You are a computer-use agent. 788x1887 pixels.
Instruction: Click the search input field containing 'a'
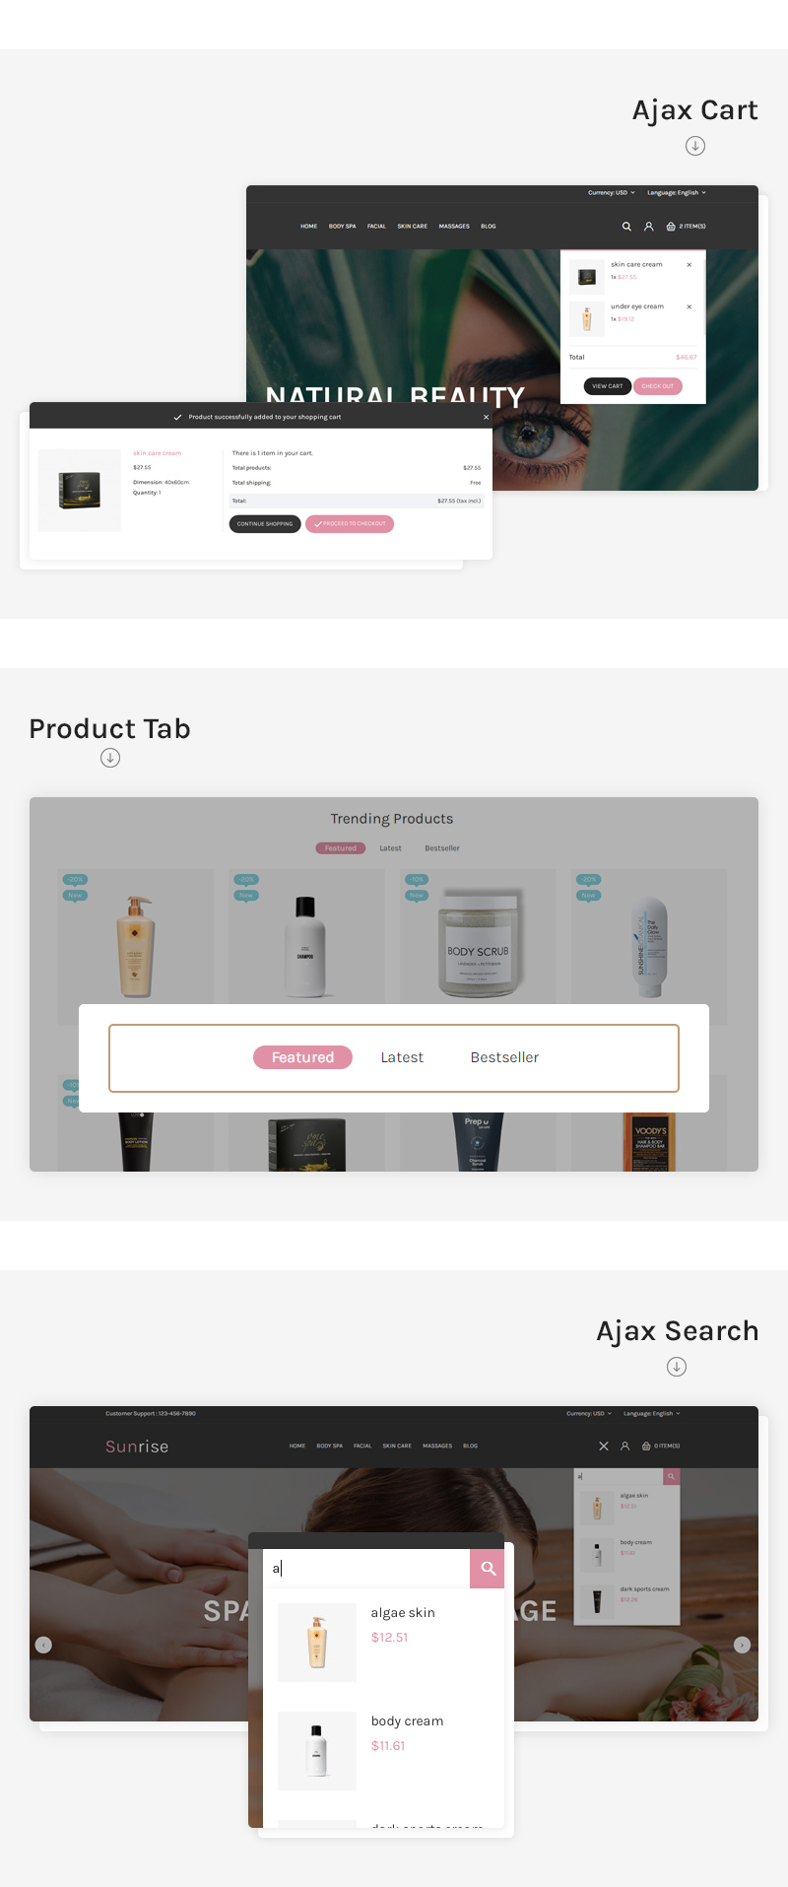366,1568
